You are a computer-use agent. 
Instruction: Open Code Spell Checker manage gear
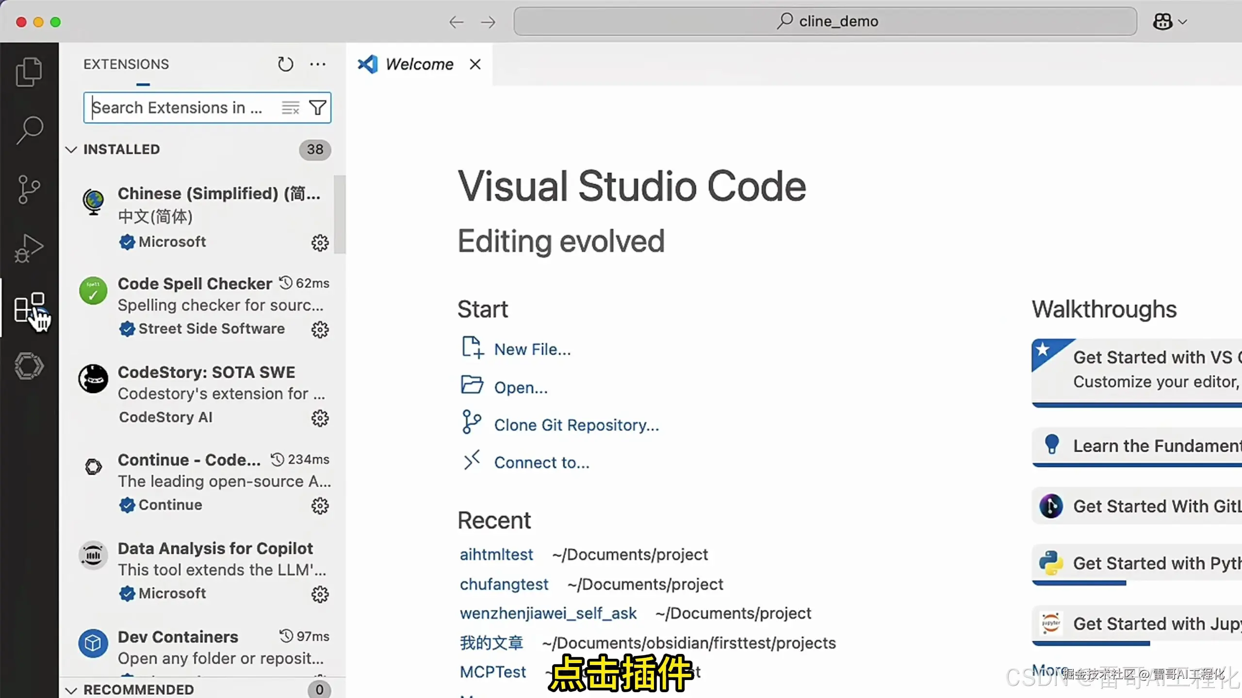[x=320, y=330]
